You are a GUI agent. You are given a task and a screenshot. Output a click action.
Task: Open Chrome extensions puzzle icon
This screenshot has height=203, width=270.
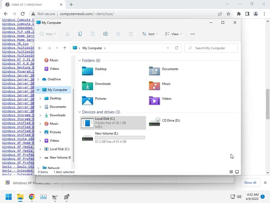tap(239, 14)
